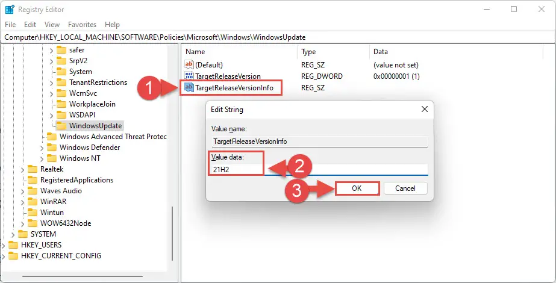Select the WorkplaceJoin key label
The width and height of the screenshot is (556, 283).
92,104
